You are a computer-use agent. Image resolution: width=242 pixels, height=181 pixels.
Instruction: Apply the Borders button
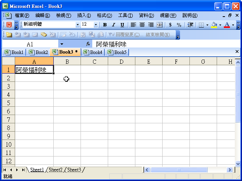pyautogui.click(x=201, y=25)
